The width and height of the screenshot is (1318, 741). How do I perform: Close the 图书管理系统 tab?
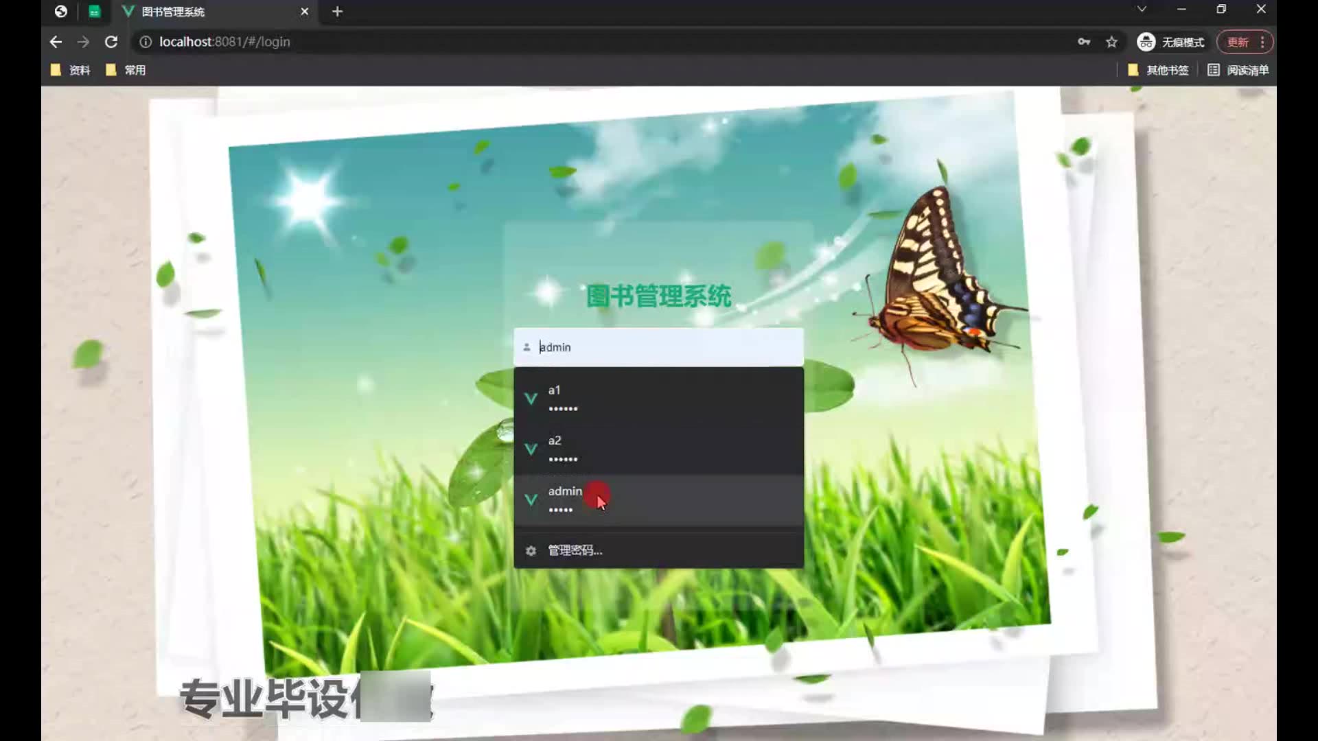pos(305,12)
